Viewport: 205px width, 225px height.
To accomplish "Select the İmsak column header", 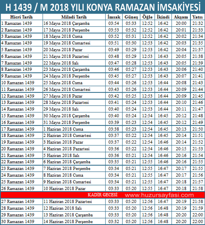I will (x=113, y=17).
